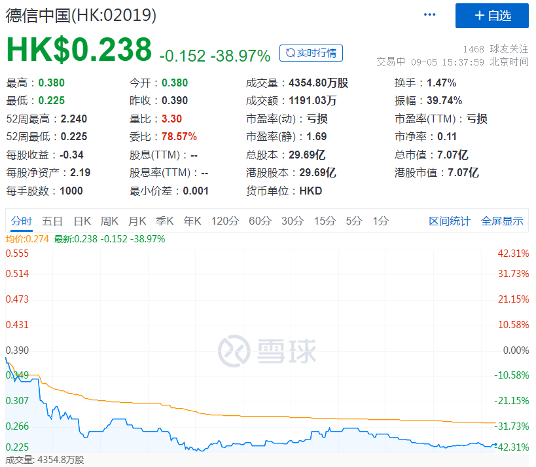Select the 周K weekly chart

109,221
